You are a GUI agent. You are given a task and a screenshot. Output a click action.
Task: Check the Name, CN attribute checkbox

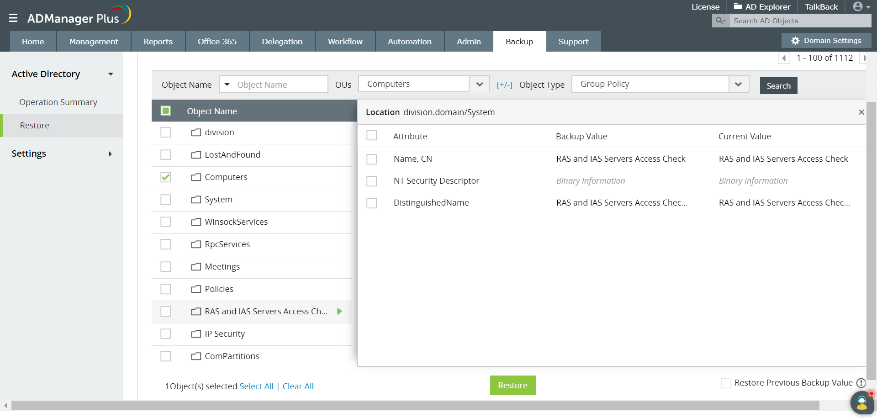pos(372,159)
